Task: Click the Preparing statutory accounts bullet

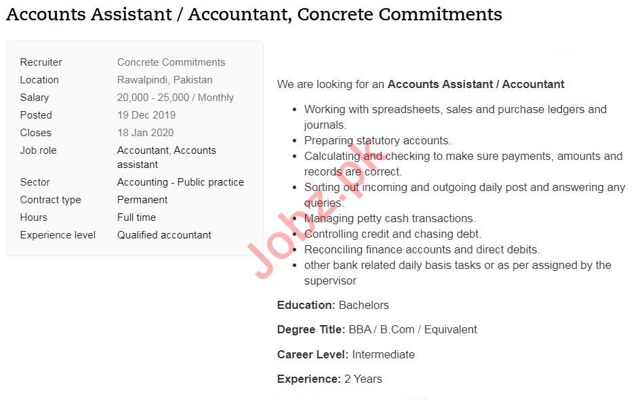Action: [x=377, y=141]
